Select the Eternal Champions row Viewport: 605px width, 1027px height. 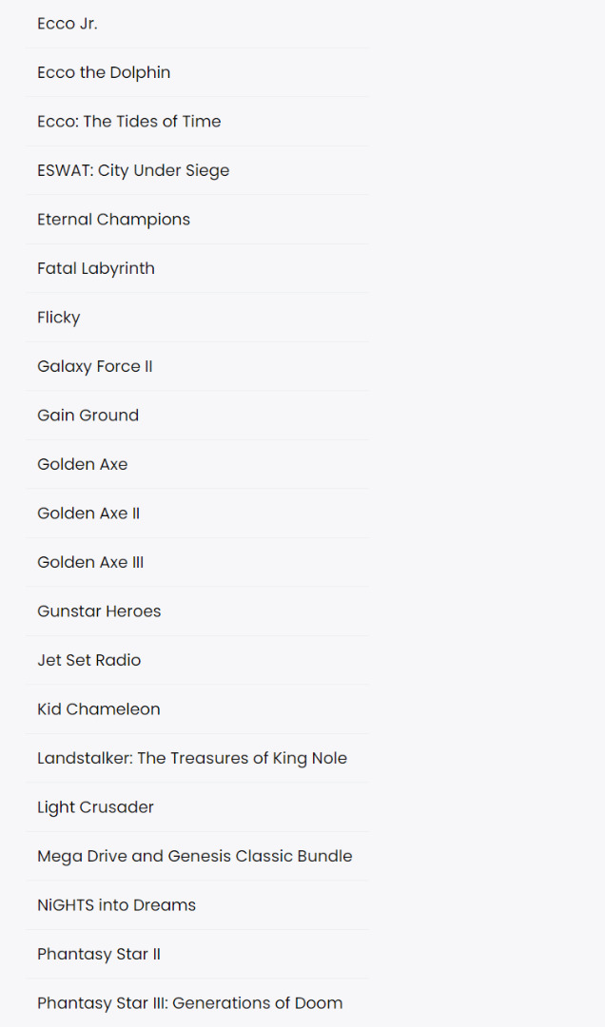pyautogui.click(x=113, y=220)
